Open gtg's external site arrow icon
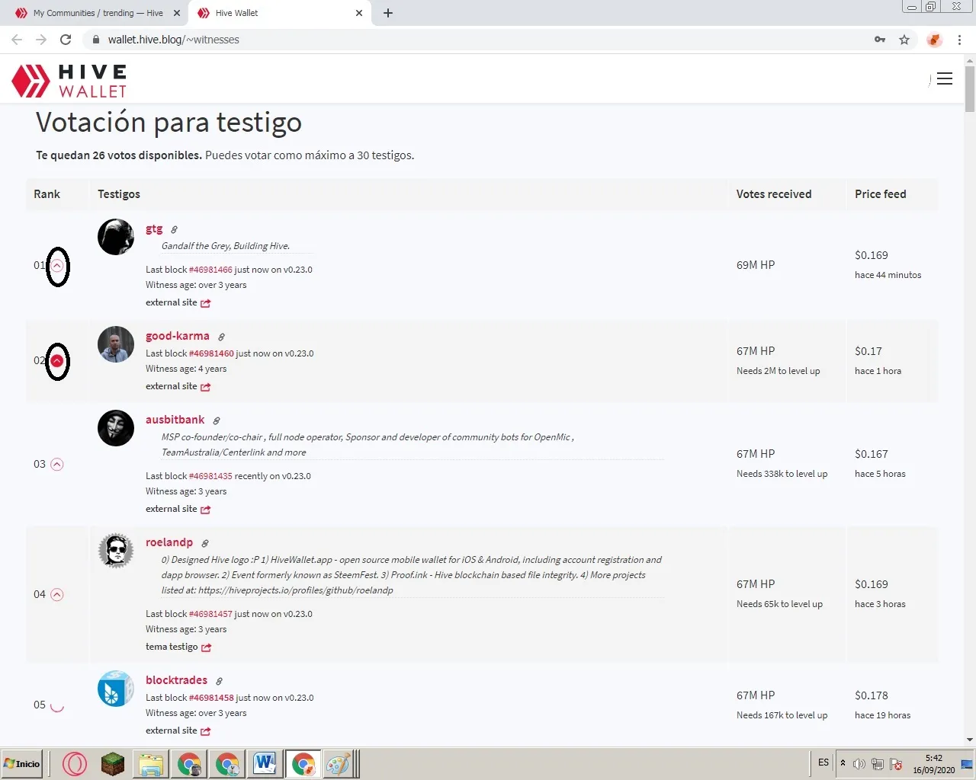Viewport: 976px width, 780px height. 206,303
